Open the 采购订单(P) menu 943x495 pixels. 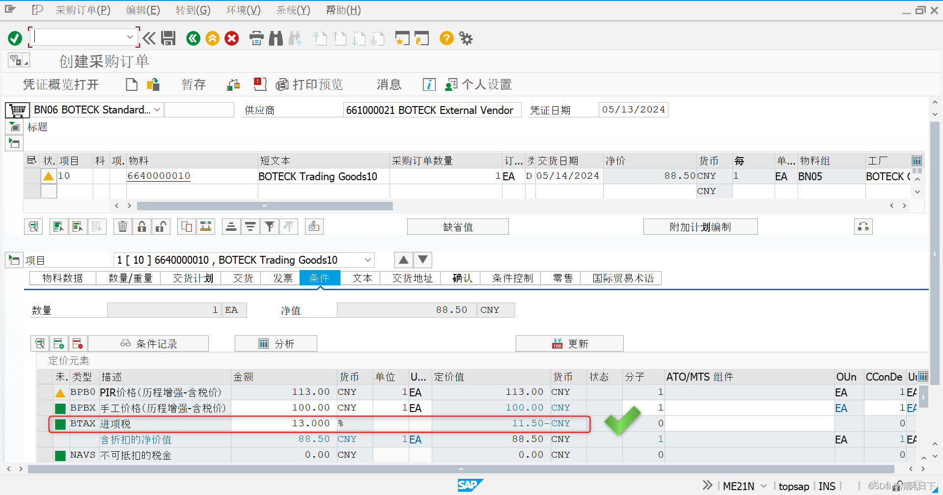click(x=83, y=10)
